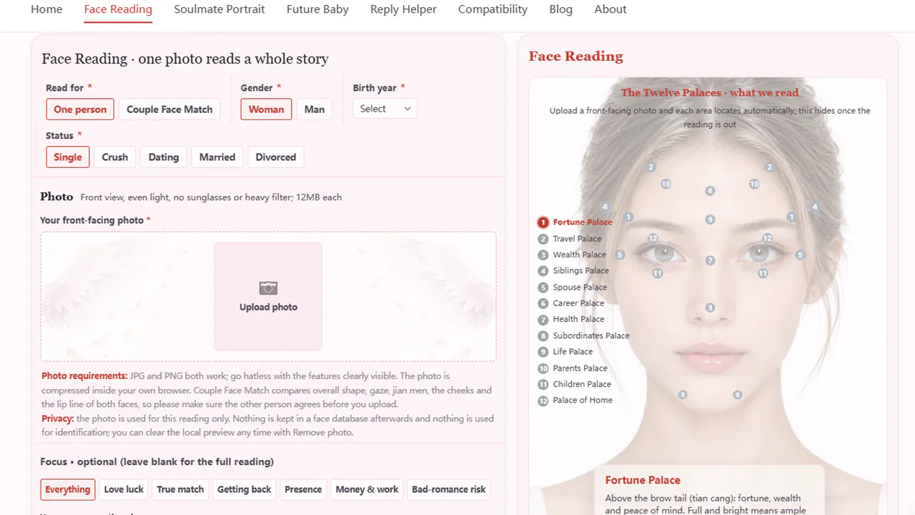Set gender to Man
The image size is (915, 515).
pyautogui.click(x=315, y=109)
